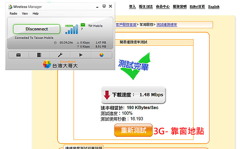Open the wrench settings tool
The image size is (245, 149).
60,55
